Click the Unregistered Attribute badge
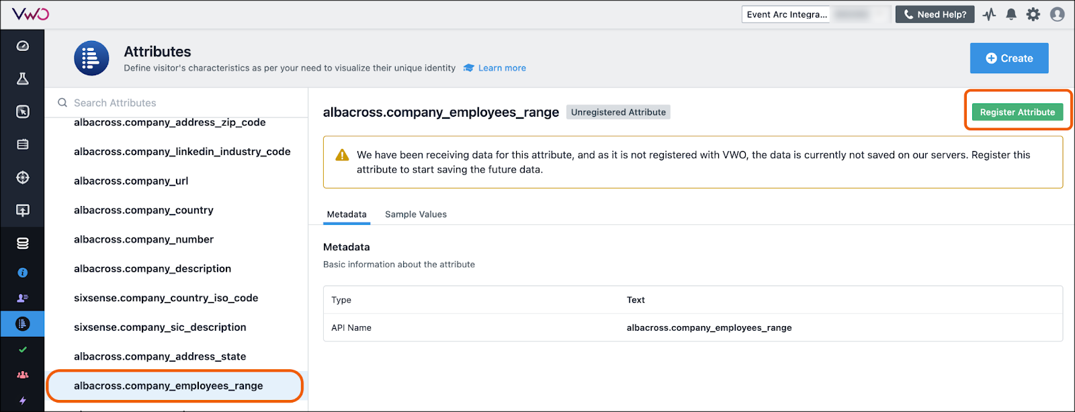 tap(618, 112)
